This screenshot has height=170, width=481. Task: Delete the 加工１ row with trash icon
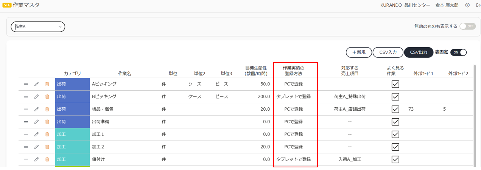(x=47, y=134)
